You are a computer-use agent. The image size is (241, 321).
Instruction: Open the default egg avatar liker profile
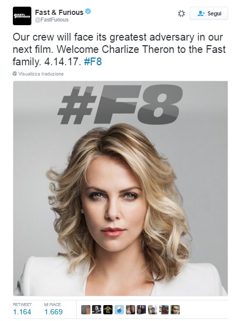point(119,310)
